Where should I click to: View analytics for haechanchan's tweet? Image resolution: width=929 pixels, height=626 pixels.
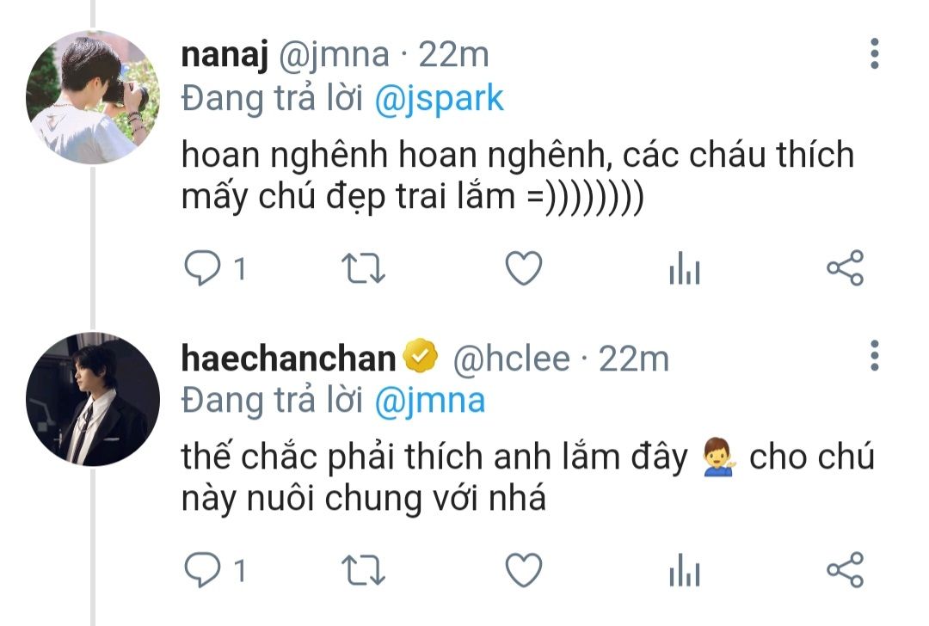click(684, 571)
